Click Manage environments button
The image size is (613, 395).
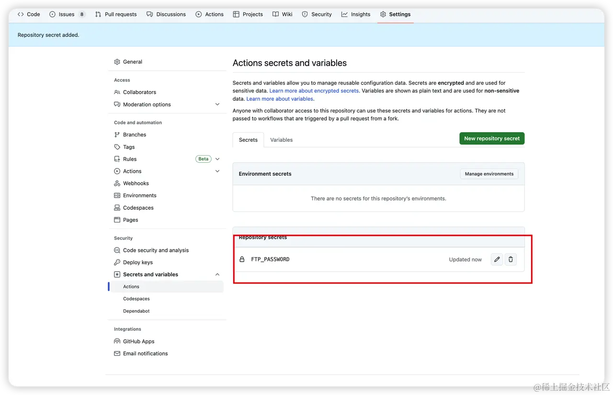click(x=489, y=174)
